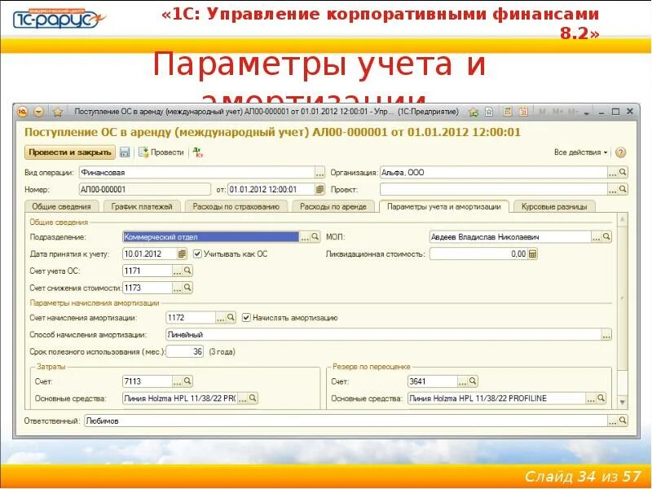The width and height of the screenshot is (652, 489).
Task: Click scroll up arrow of form scrollbar
Action: (623, 219)
